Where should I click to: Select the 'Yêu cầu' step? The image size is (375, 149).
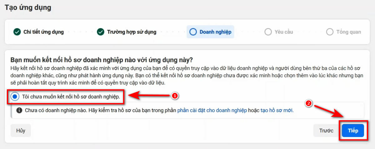(x=279, y=32)
